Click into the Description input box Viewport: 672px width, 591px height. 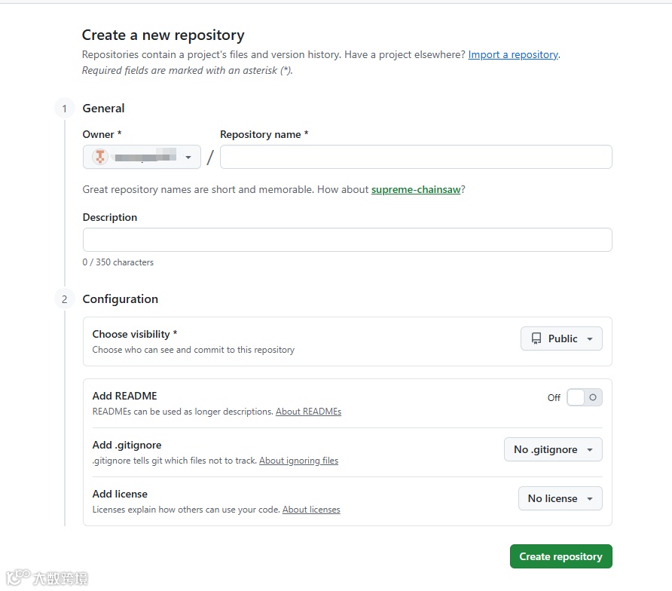coord(347,240)
